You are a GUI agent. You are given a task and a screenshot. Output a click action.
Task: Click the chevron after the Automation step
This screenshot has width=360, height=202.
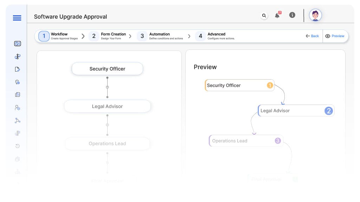(189, 36)
